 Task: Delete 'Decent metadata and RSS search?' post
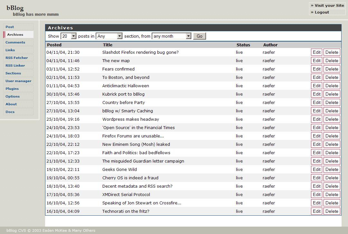point(332,186)
